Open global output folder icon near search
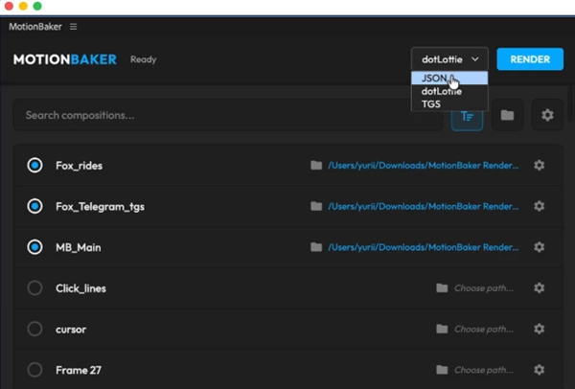 (507, 115)
